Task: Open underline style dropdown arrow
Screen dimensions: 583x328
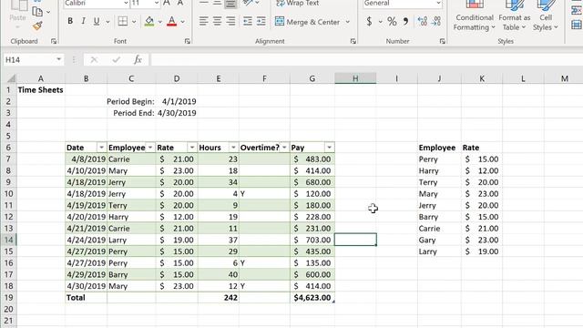Action: pos(107,22)
